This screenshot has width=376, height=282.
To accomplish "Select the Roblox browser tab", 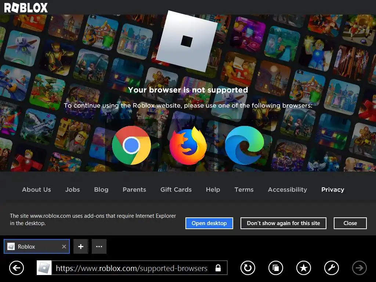I will tap(37, 246).
